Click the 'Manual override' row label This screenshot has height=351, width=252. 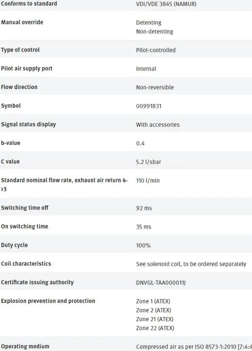pyautogui.click(x=22, y=22)
